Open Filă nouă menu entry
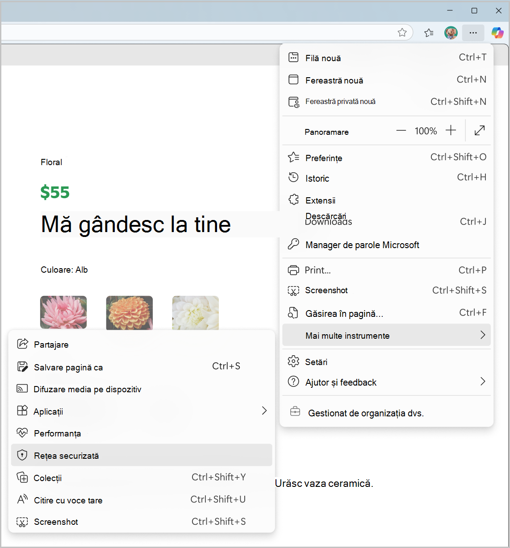 (x=387, y=58)
